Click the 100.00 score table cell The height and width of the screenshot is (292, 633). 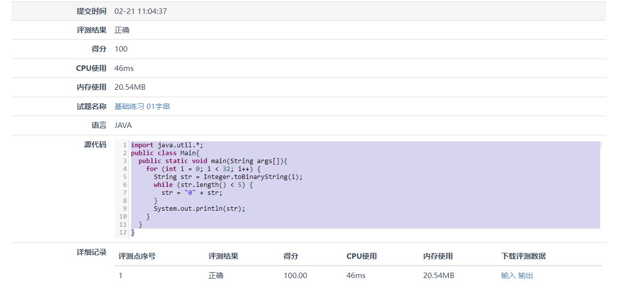295,276
